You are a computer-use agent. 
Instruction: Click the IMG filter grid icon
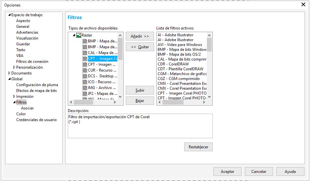coord(85,88)
